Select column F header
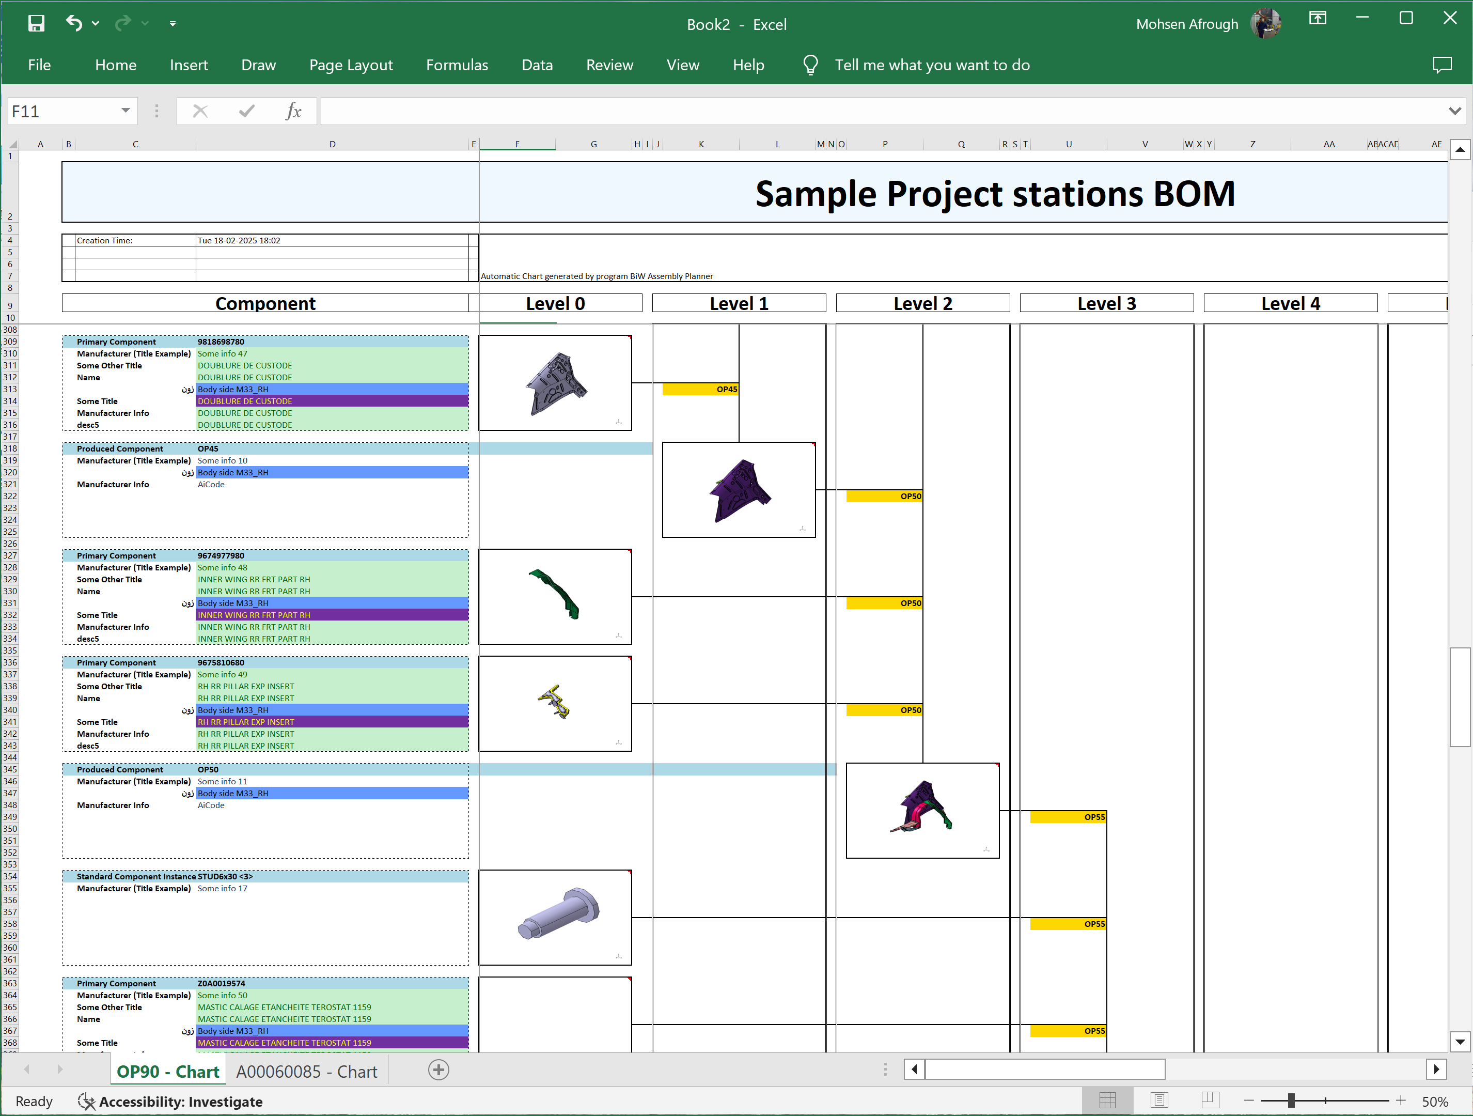1473x1116 pixels. (518, 144)
